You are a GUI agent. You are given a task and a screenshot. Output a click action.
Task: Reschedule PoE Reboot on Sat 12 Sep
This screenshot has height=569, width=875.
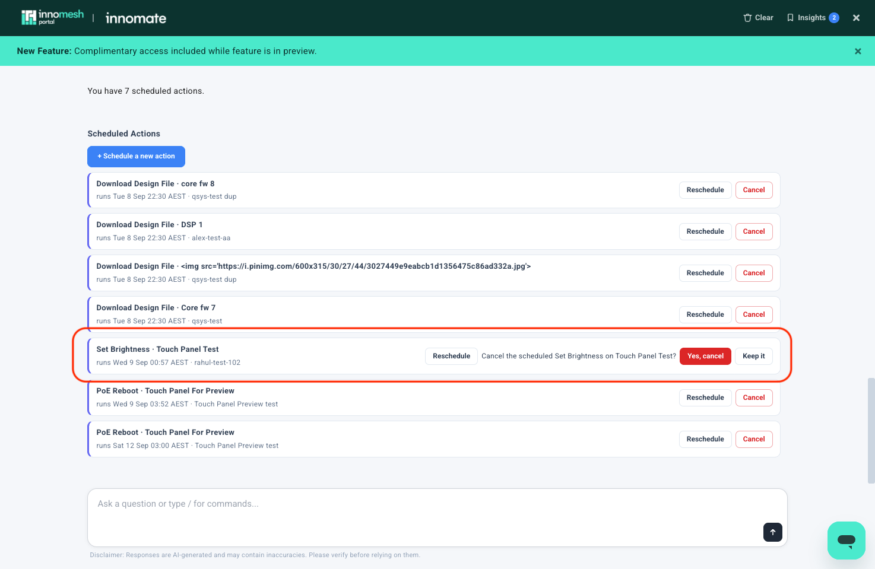pyautogui.click(x=705, y=439)
